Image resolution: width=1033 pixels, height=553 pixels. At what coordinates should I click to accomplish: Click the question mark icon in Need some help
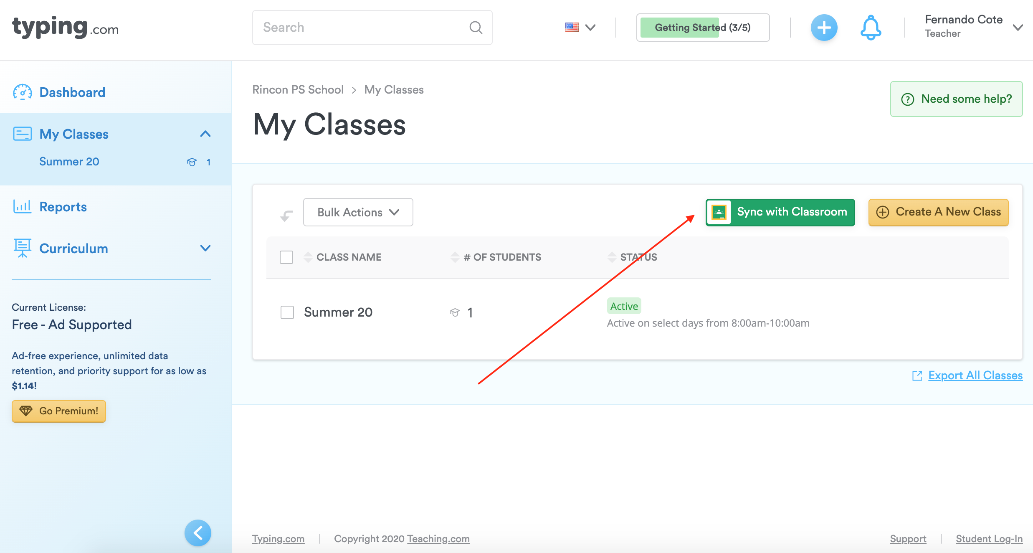point(907,99)
